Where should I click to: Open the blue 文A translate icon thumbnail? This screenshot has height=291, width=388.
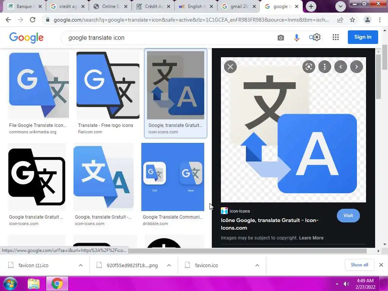pyautogui.click(x=103, y=177)
